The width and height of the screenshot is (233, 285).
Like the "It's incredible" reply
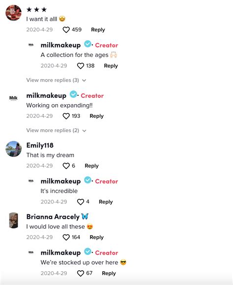(x=81, y=202)
